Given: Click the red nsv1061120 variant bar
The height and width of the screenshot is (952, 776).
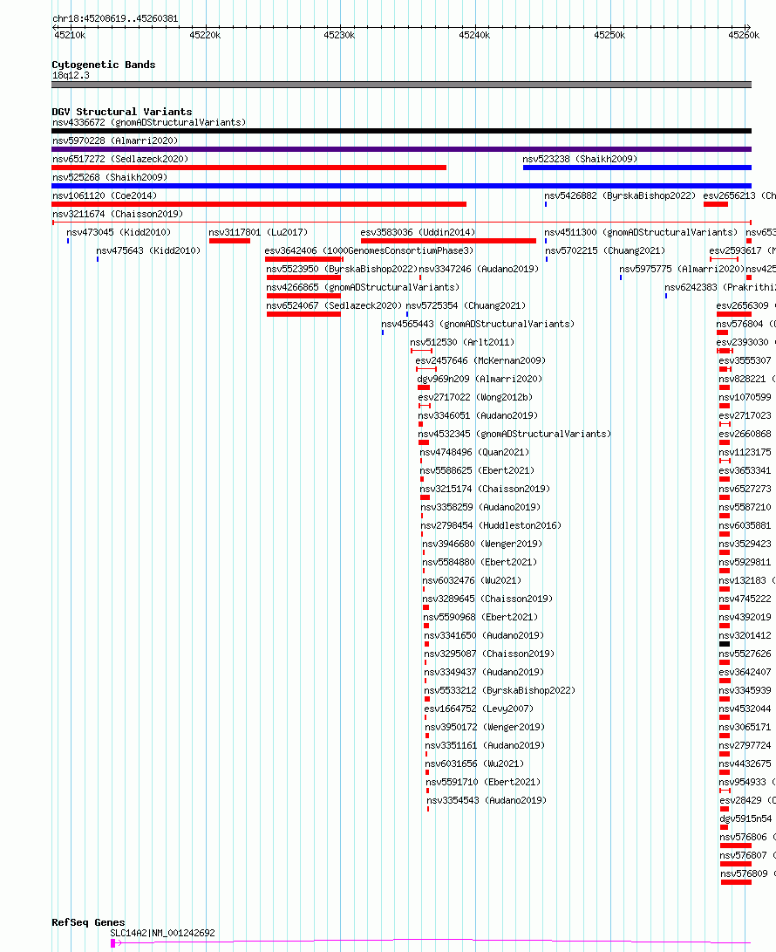Looking at the screenshot, I should click(x=259, y=204).
